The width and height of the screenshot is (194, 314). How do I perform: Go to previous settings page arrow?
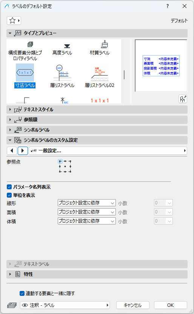click(12, 151)
